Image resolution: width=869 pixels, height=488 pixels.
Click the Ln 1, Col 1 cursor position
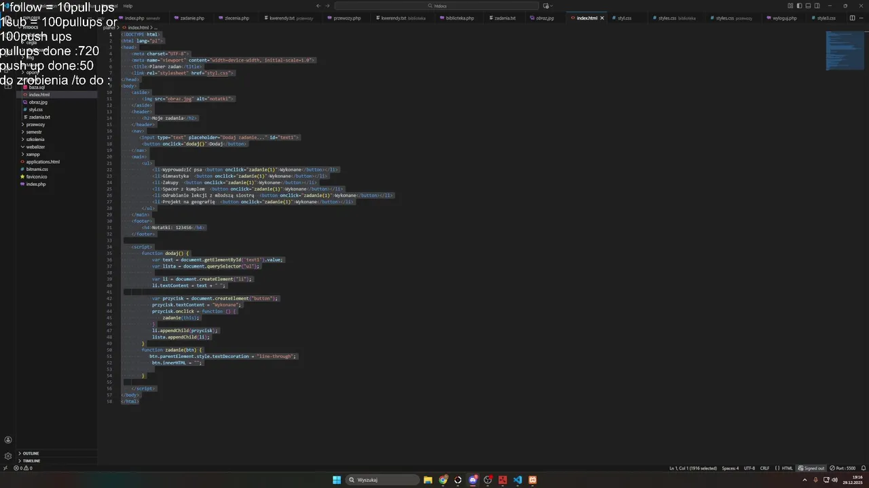click(x=693, y=468)
